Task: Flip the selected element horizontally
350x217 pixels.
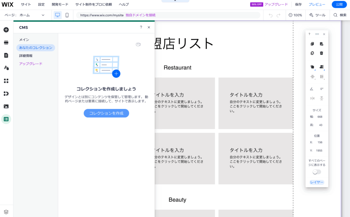Action: 312,98
